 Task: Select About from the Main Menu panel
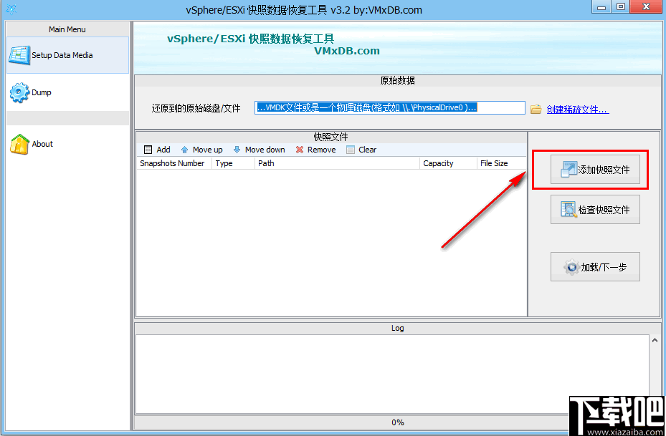(42, 143)
